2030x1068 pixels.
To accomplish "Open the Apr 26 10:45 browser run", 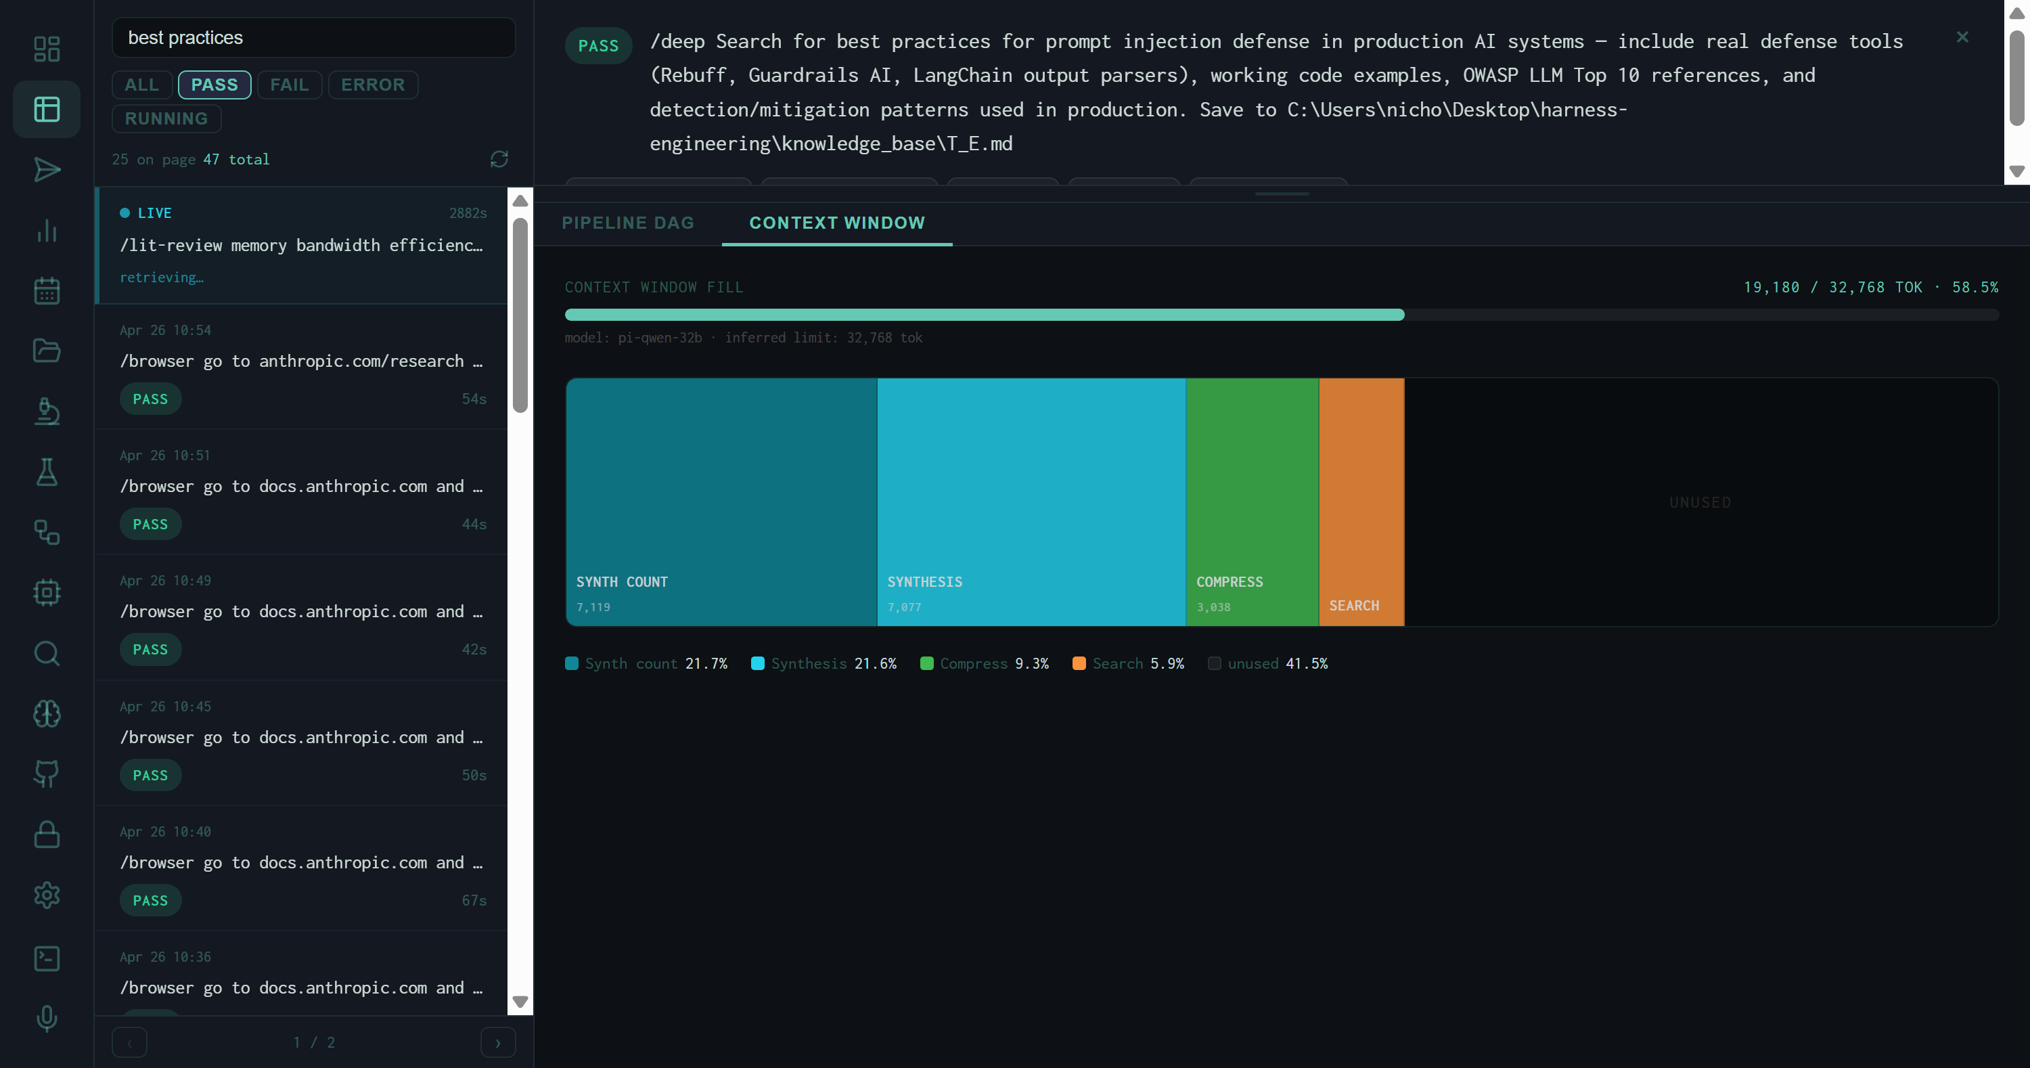I will (302, 743).
